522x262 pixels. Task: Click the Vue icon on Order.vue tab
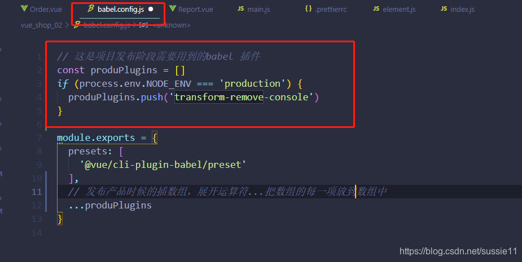pos(24,8)
